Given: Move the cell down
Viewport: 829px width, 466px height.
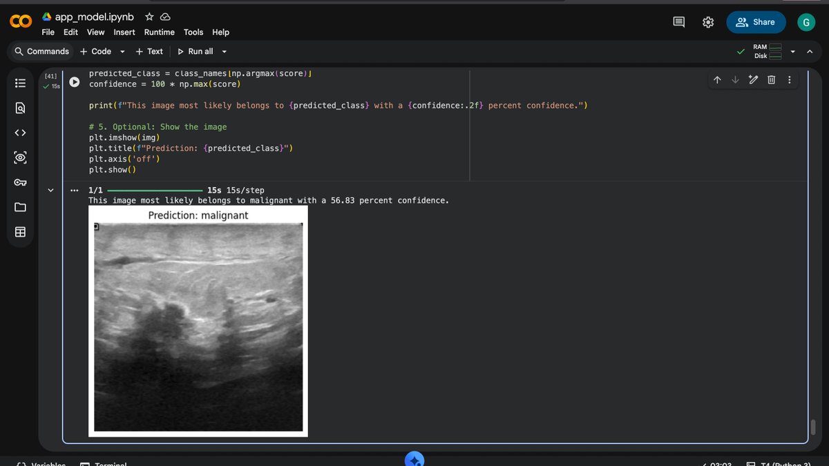Looking at the screenshot, I should pyautogui.click(x=735, y=80).
